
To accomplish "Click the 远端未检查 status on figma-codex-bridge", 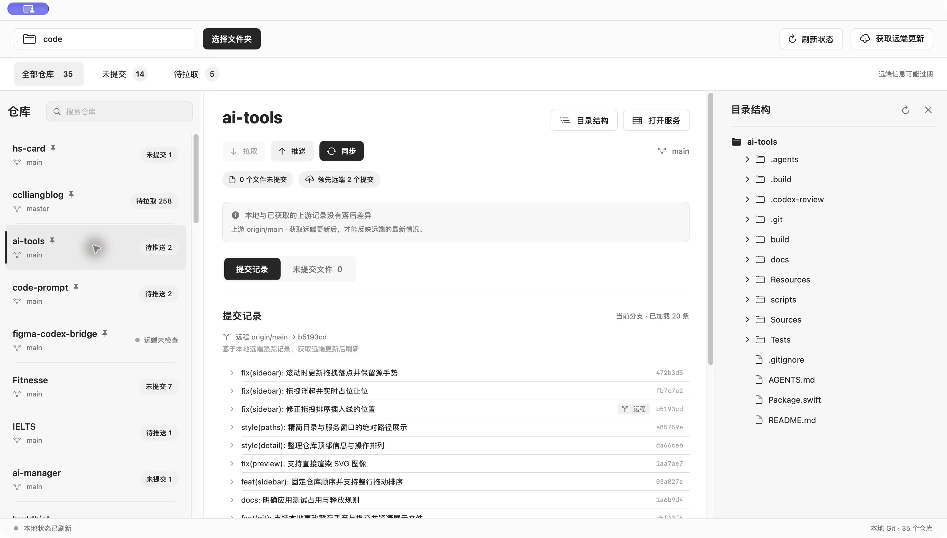I will (x=157, y=340).
